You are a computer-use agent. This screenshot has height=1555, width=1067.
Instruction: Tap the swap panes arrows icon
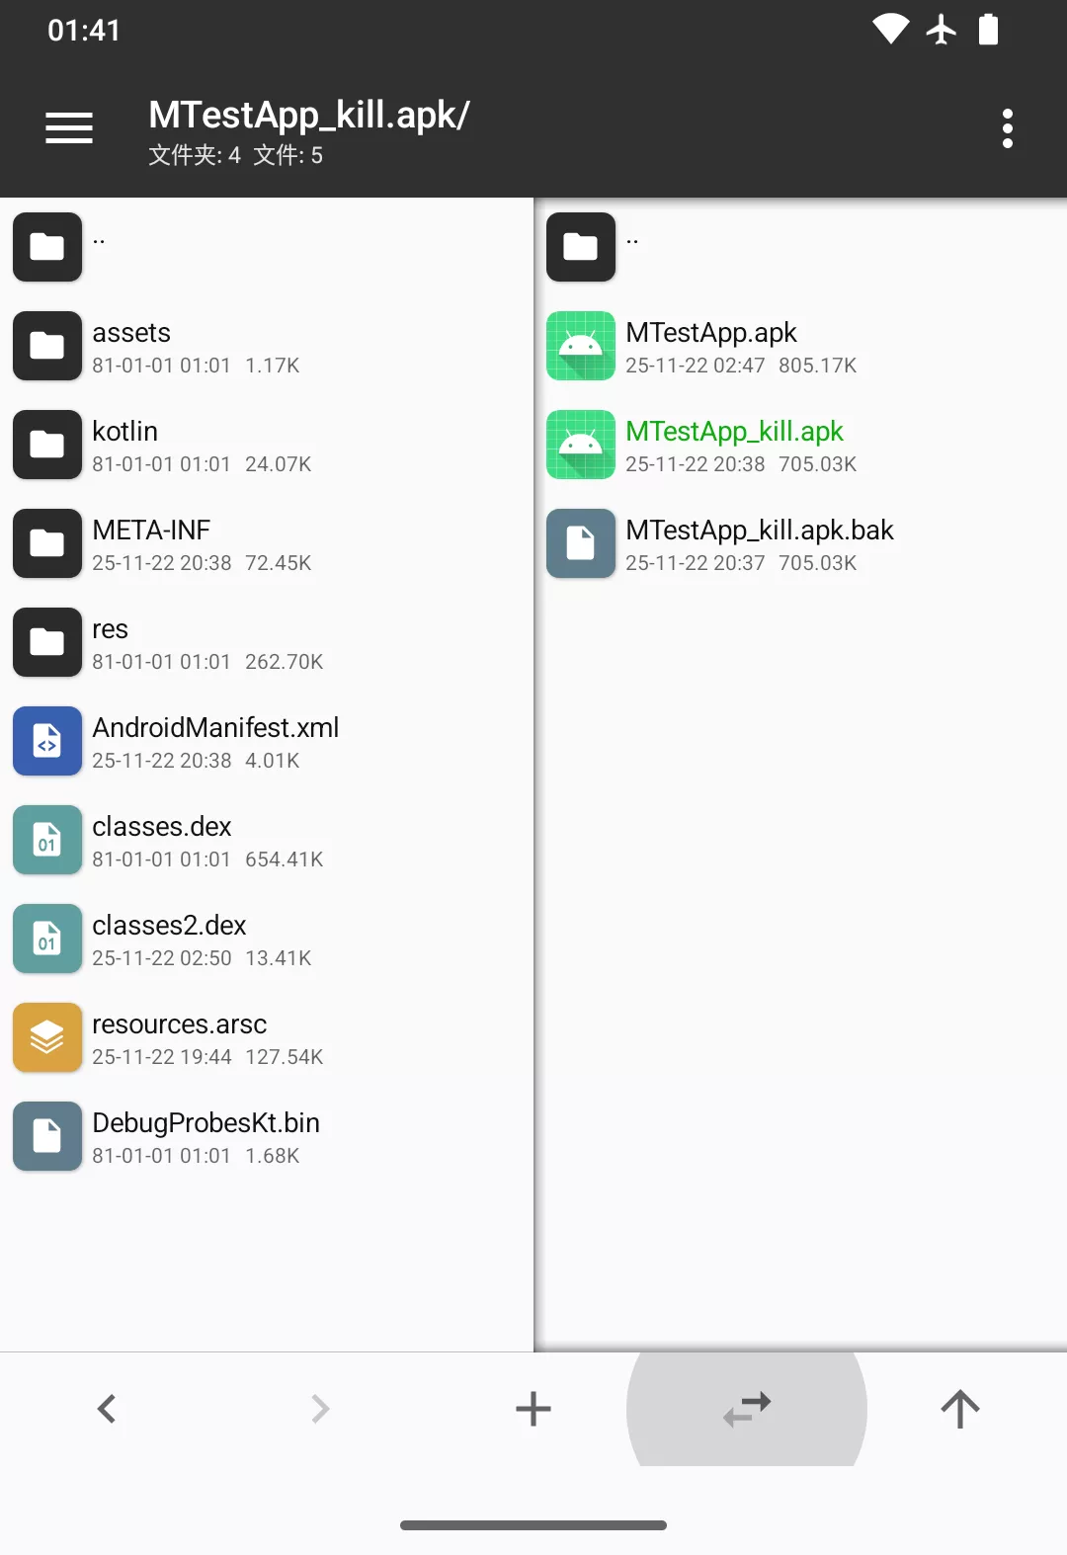coord(747,1409)
